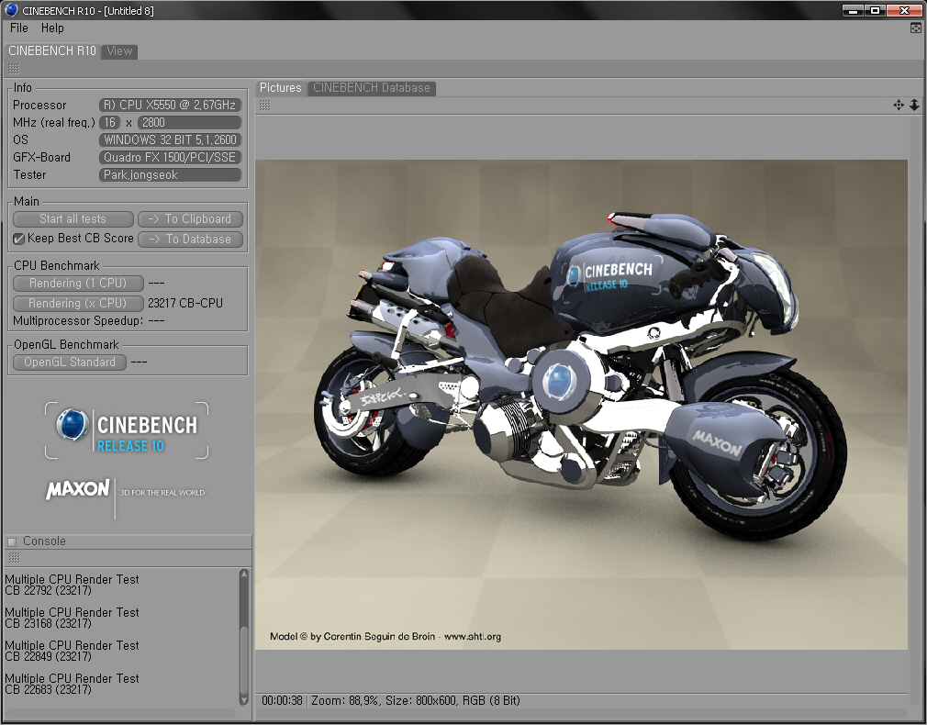
Task: Toggle the Keep Best CB Score checkbox
Action: [x=19, y=239]
